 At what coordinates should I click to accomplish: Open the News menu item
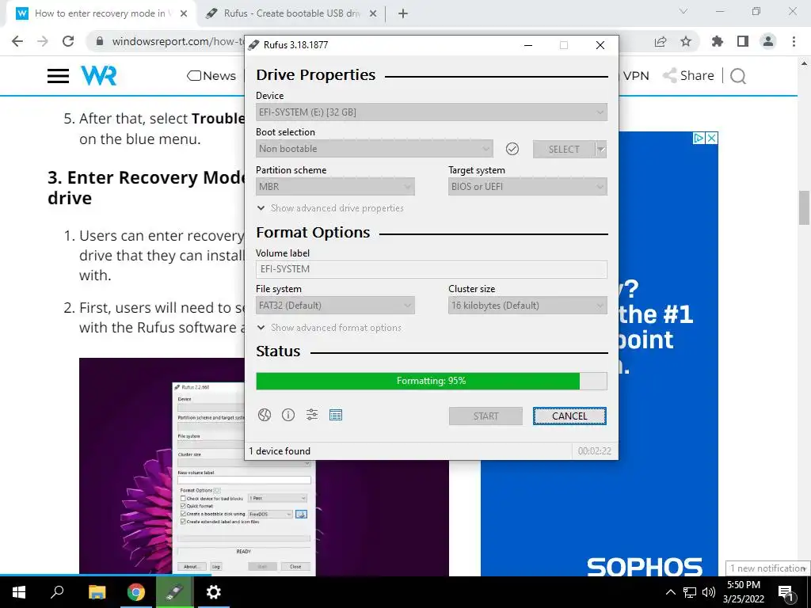point(211,76)
